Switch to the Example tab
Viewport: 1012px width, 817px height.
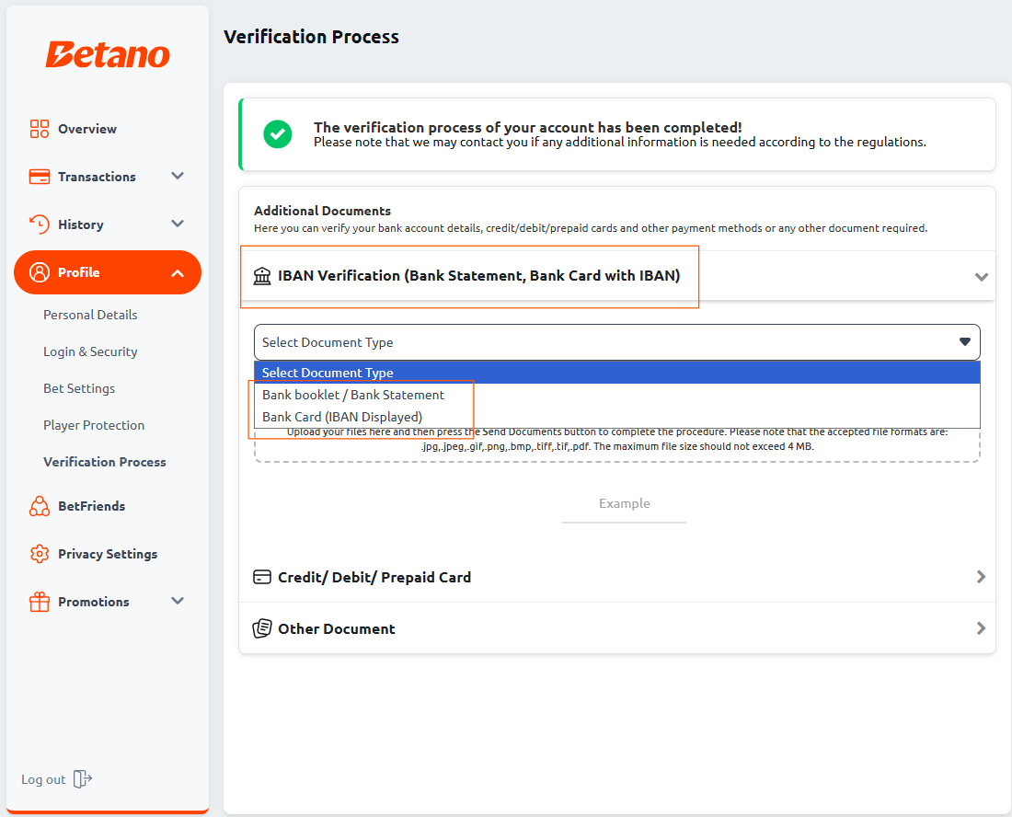pyautogui.click(x=624, y=503)
